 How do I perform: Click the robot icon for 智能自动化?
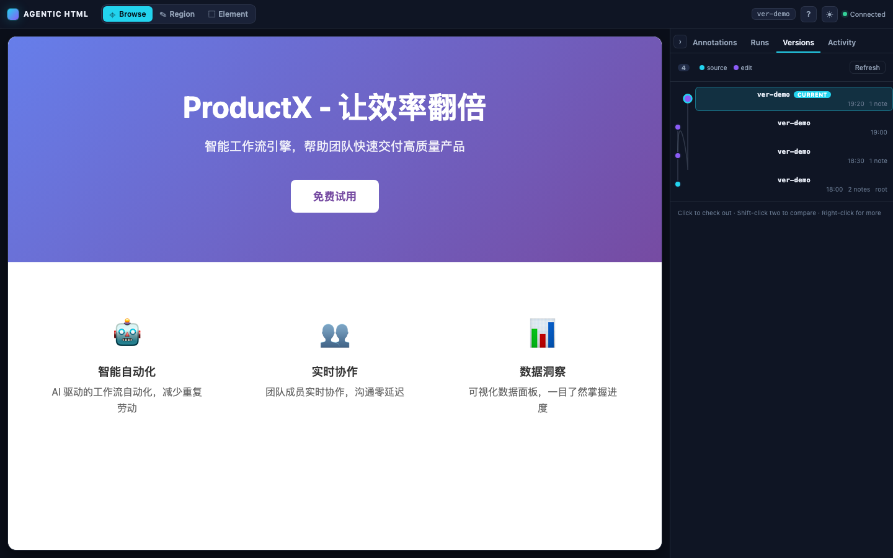pyautogui.click(x=127, y=333)
